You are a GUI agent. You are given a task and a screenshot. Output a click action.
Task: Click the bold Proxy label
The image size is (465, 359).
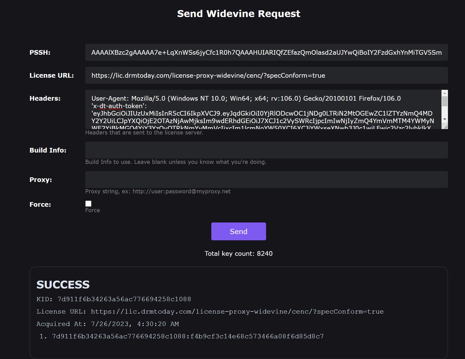coord(41,180)
